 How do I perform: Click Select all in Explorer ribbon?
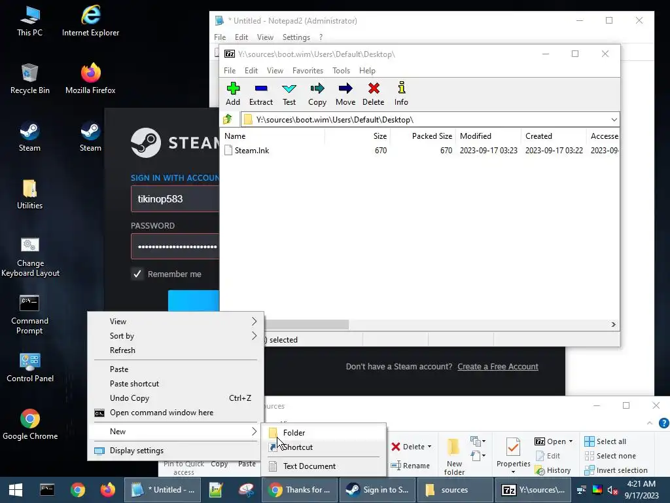[605, 441]
